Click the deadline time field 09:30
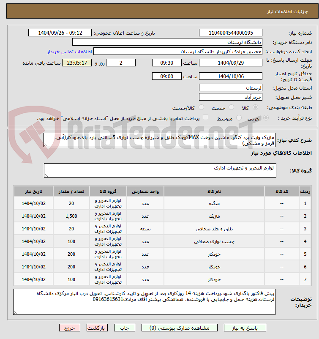 (x=166, y=63)
